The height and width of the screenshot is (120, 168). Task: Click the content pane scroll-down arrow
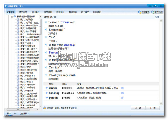161,104
